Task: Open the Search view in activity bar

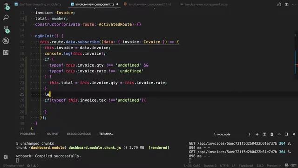Action: point(6,18)
